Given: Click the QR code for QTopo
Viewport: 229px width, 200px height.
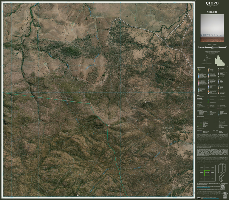Looking at the screenshot, I should click(222, 187).
